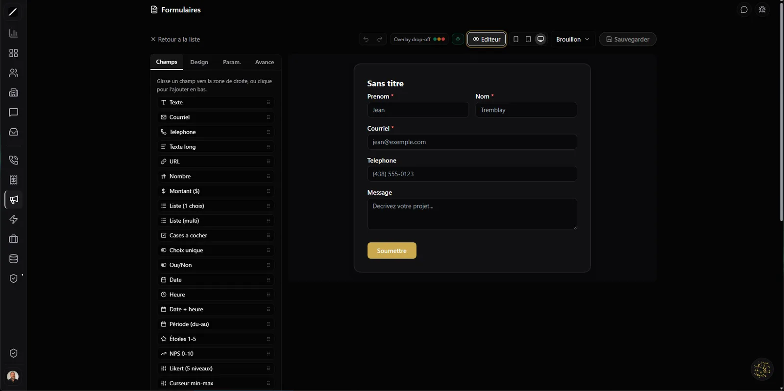Click drag handle on Oui/Non row

point(269,265)
